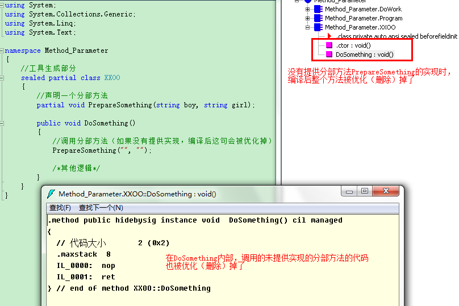The image size is (459, 306).
Task: Click the Method_Parameter.XXOO class icon
Action: point(318,27)
